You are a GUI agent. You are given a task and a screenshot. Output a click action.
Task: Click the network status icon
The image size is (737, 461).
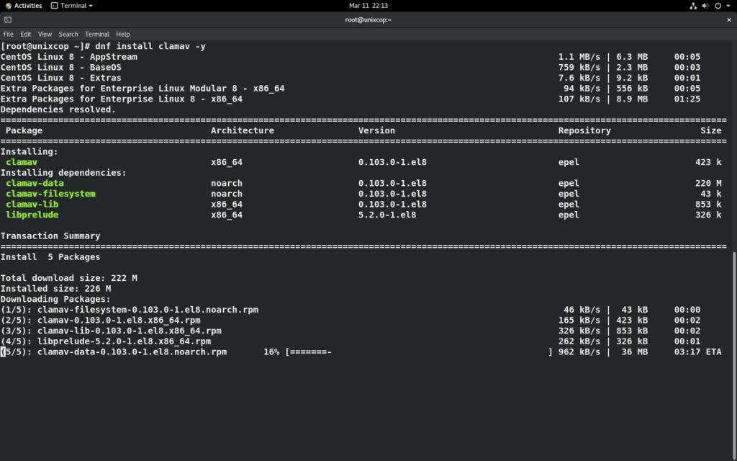coord(693,6)
